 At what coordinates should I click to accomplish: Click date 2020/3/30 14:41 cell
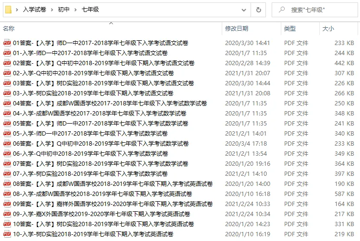point(248,43)
